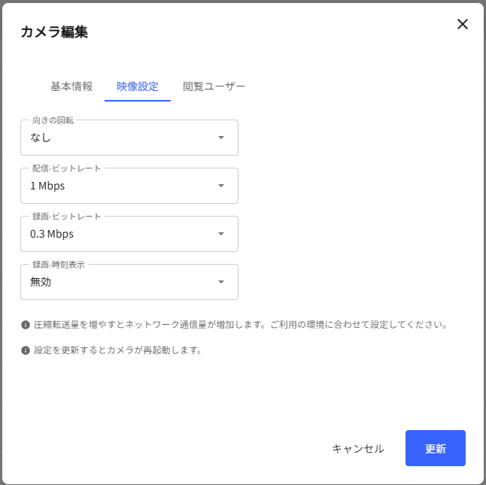Screen dimensions: 486x485
Task: Go to the 閲覧ユーザー tab
Action: pos(214,86)
